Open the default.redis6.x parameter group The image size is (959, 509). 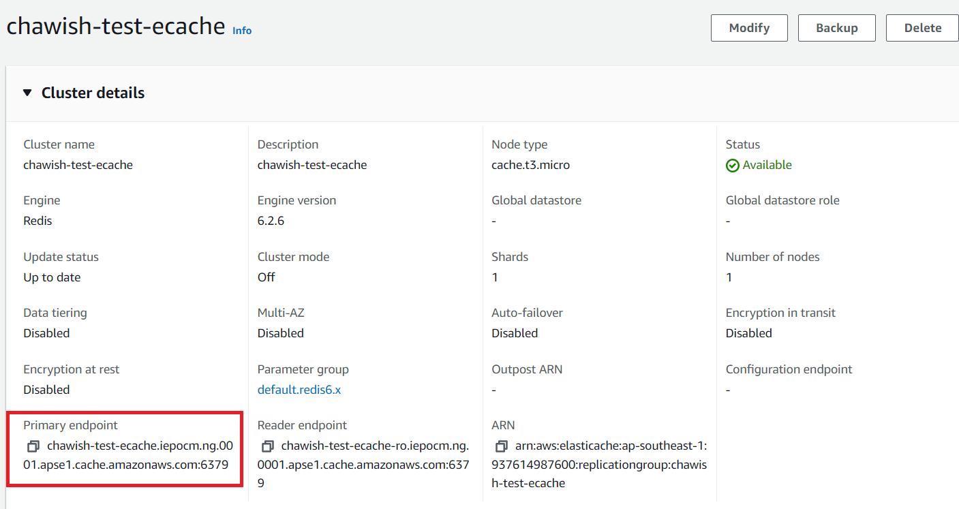tap(298, 389)
